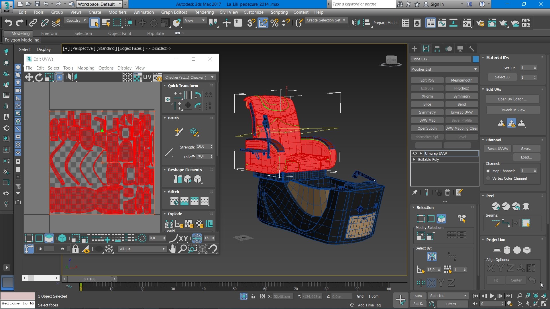
Task: Open the Tools menu in Edit UVWs
Action: 68,68
